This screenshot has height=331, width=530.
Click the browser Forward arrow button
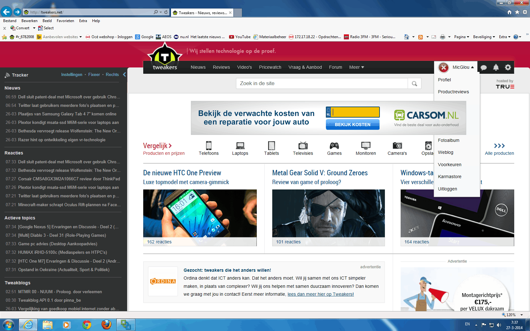click(x=17, y=12)
